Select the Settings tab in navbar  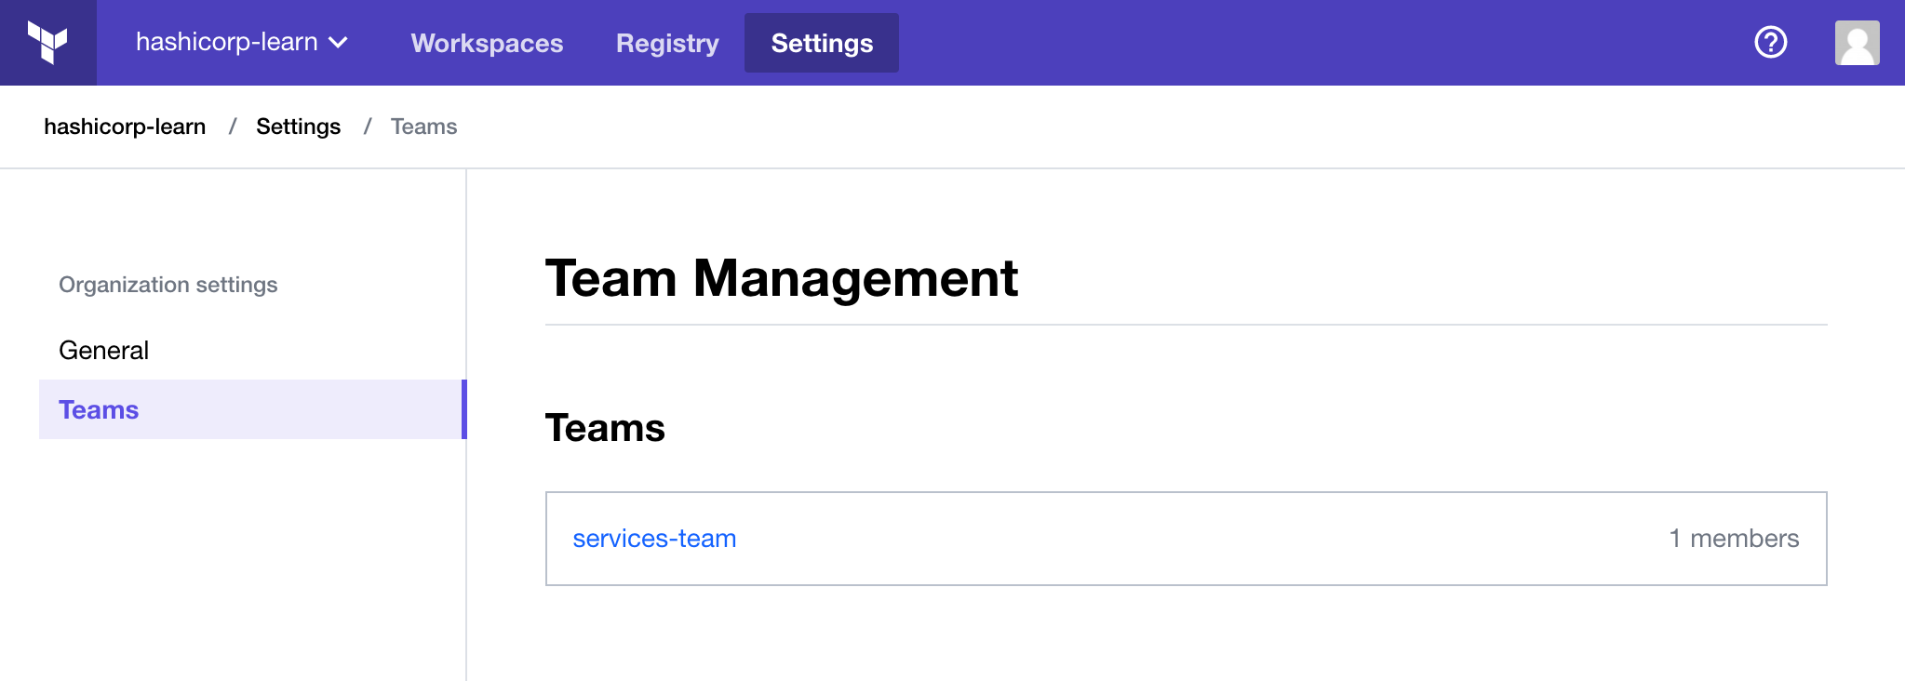[822, 43]
